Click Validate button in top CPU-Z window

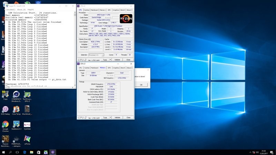[117, 60]
